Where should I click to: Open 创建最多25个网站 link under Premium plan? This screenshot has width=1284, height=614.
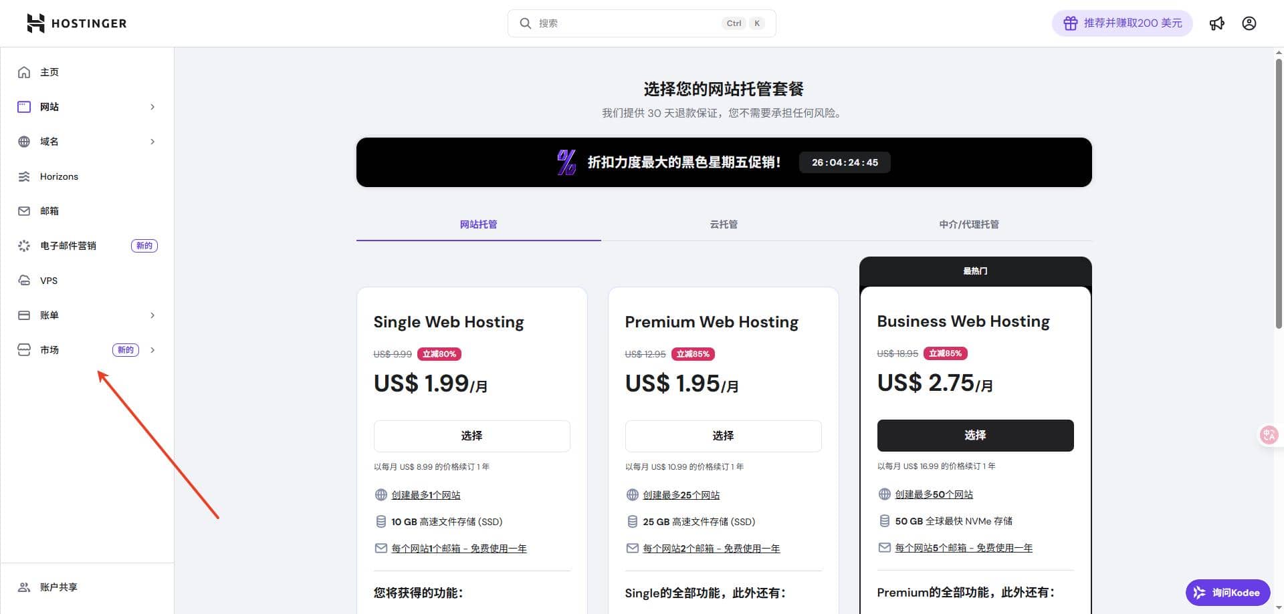pos(681,494)
